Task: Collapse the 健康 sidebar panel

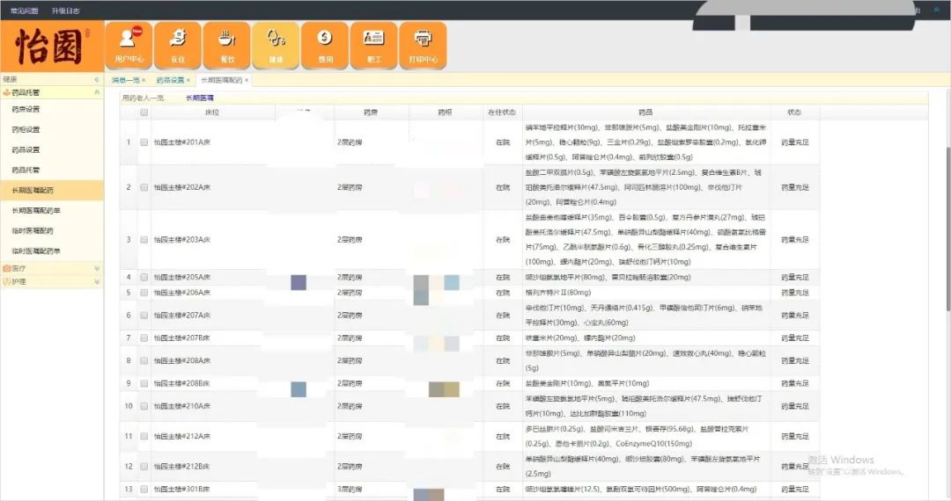Action: (x=97, y=79)
